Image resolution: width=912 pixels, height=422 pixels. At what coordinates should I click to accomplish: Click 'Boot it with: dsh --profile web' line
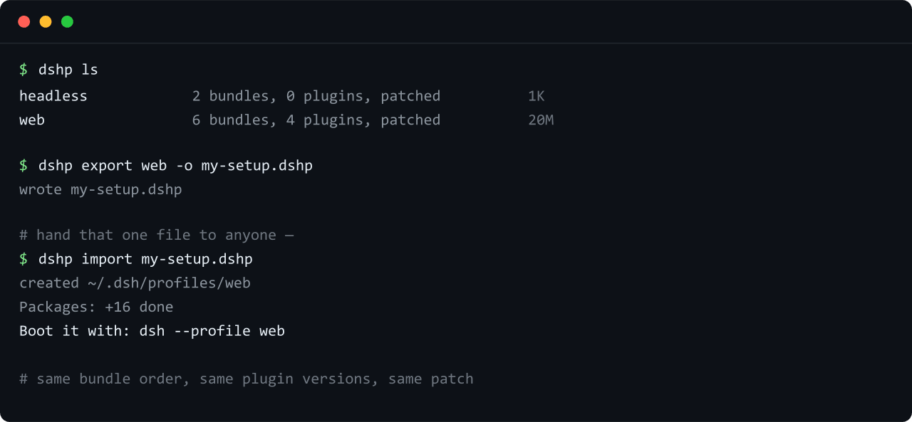[x=152, y=331]
